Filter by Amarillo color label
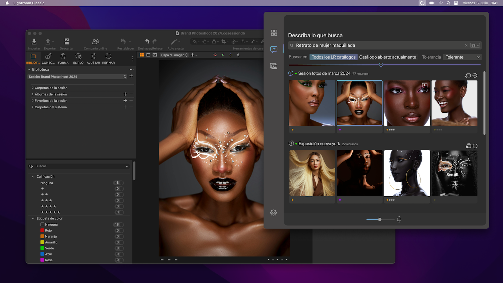The width and height of the screenshot is (503, 283). tap(42, 242)
